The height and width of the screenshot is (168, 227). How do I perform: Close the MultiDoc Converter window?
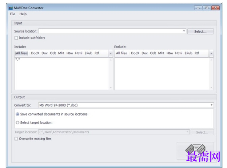coord(216,8)
